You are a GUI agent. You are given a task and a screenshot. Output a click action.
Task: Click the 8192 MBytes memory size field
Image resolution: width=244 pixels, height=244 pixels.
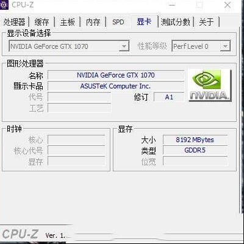(195, 140)
